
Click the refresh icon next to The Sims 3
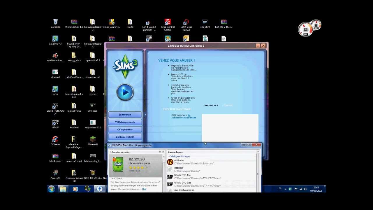143,159
